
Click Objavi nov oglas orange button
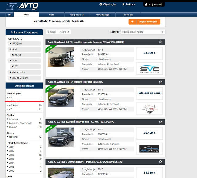click(144, 22)
